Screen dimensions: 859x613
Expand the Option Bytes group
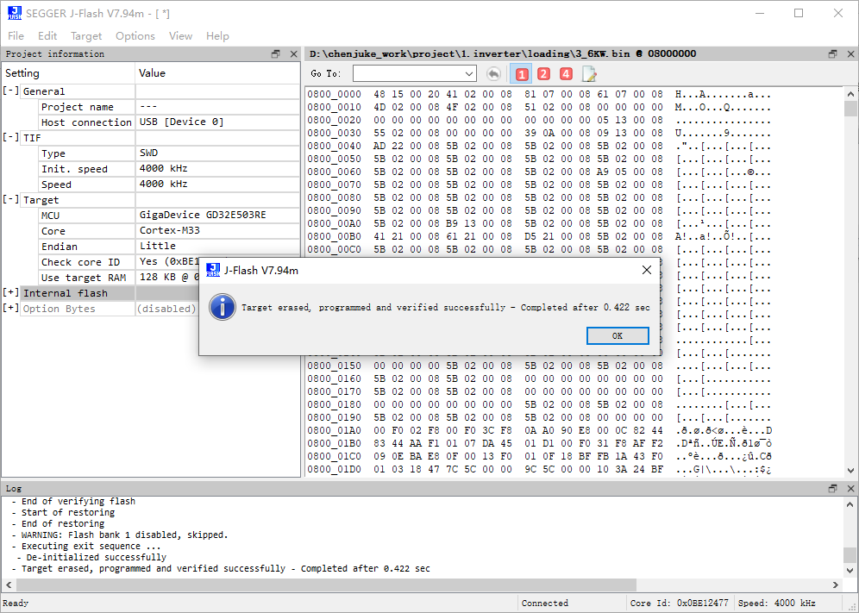click(x=11, y=308)
